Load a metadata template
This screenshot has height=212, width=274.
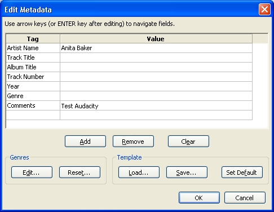click(x=139, y=172)
